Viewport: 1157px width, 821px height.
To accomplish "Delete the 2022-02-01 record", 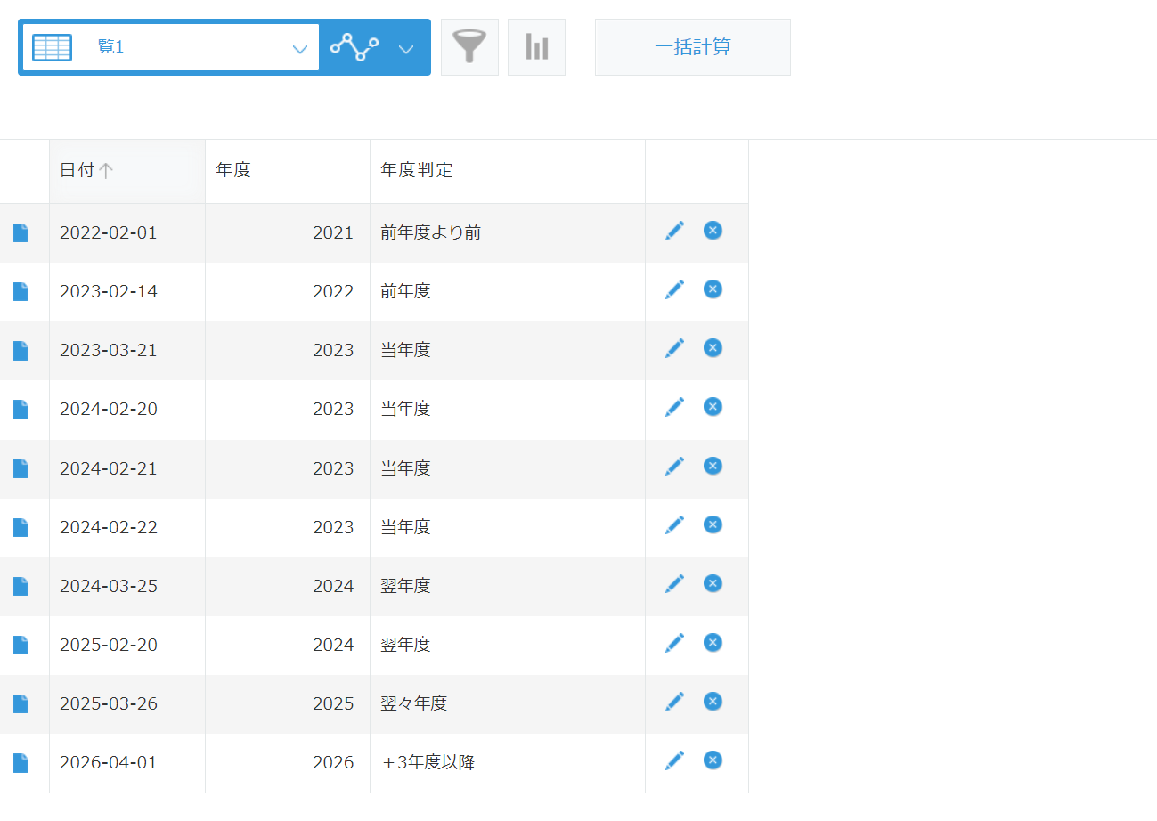I will pos(713,231).
